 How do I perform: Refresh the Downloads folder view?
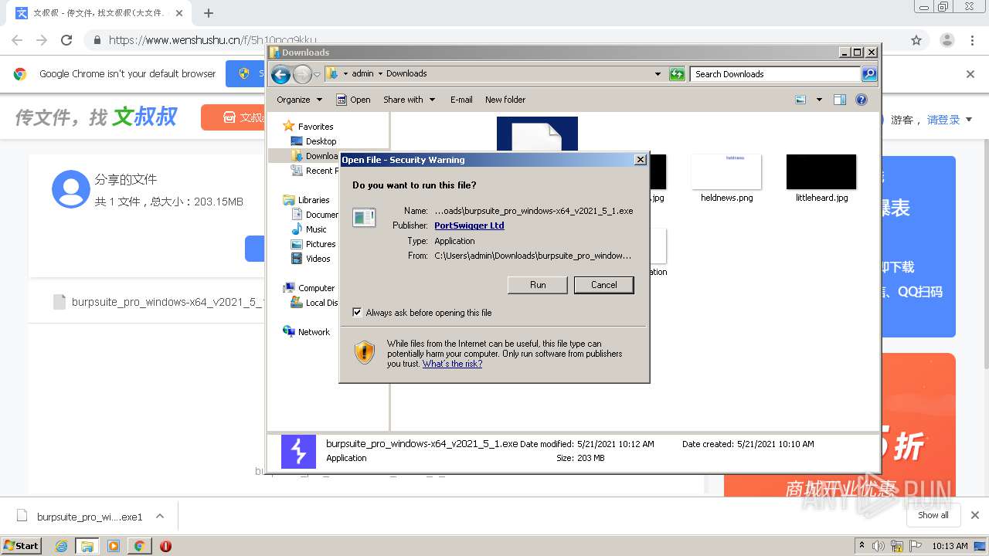[677, 74]
